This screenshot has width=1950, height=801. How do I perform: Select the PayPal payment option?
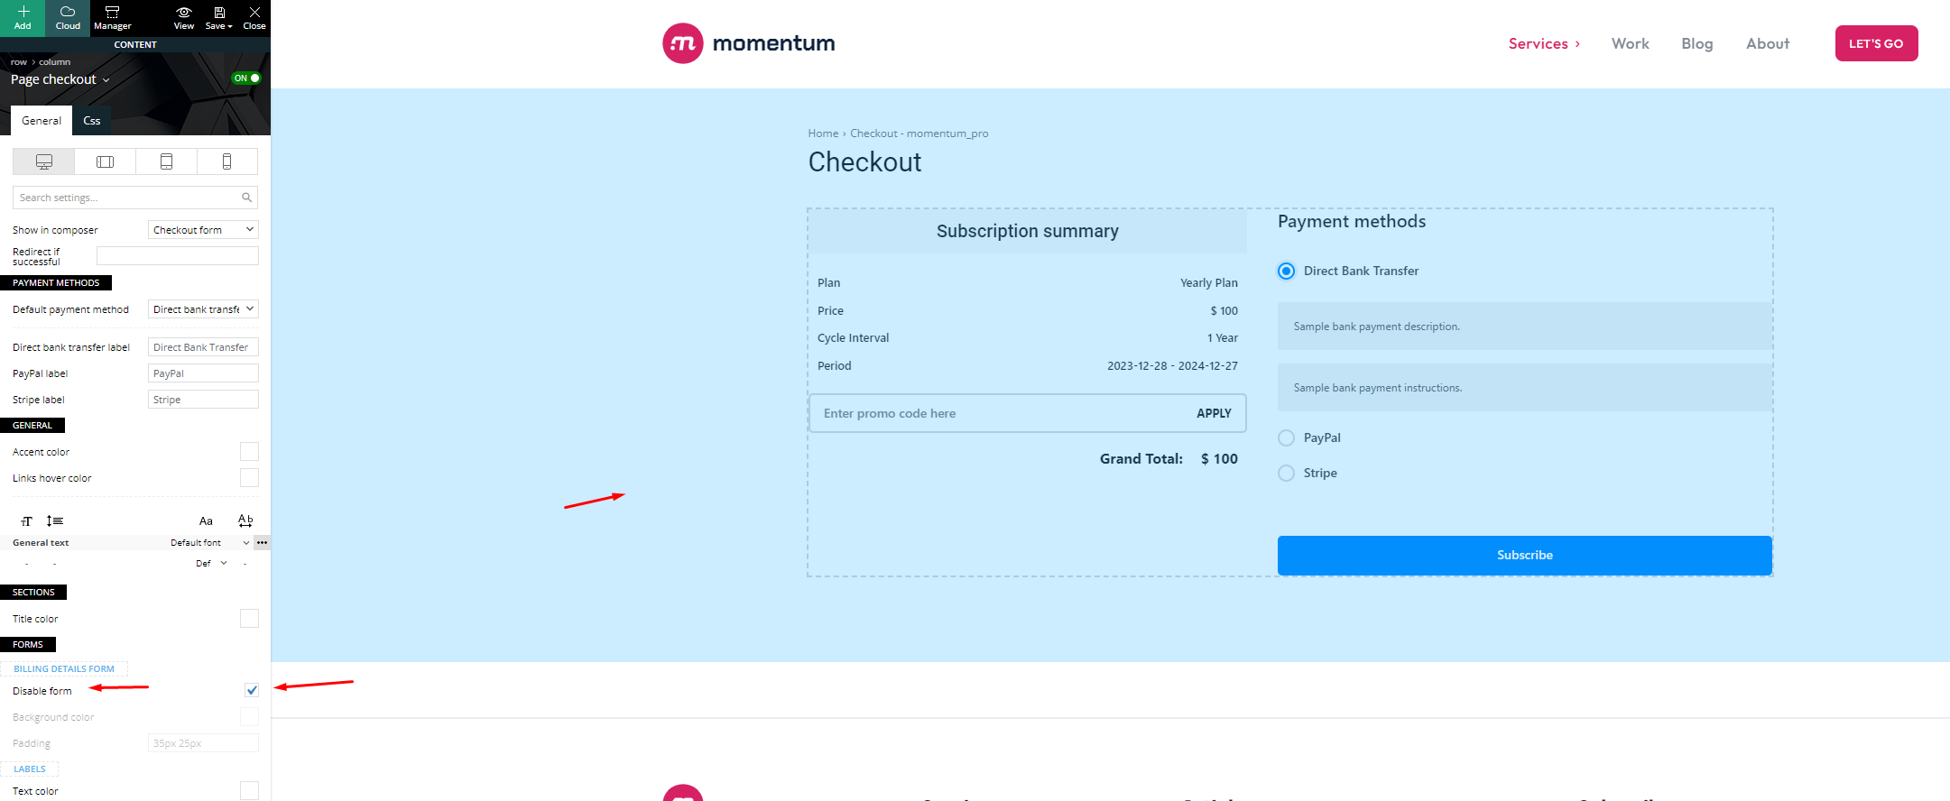tap(1287, 437)
